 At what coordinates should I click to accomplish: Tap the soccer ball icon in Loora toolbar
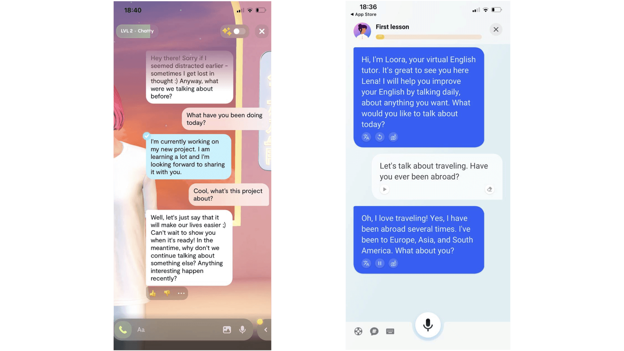point(358,331)
